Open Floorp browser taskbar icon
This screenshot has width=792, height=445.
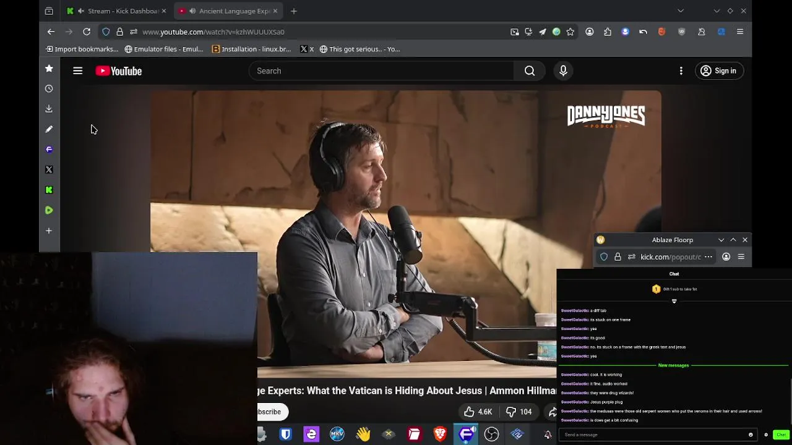pos(466,434)
